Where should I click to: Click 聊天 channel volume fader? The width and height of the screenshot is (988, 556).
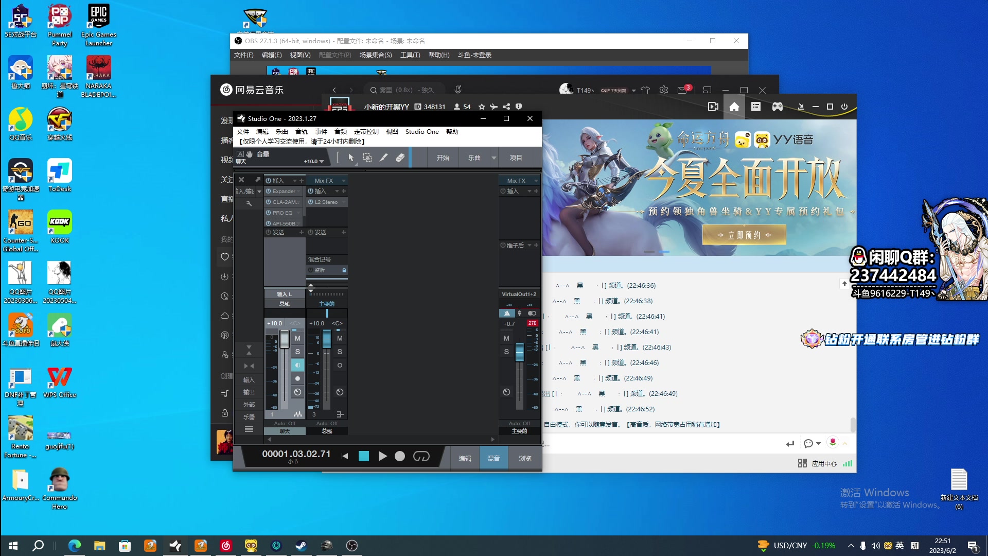click(x=285, y=340)
